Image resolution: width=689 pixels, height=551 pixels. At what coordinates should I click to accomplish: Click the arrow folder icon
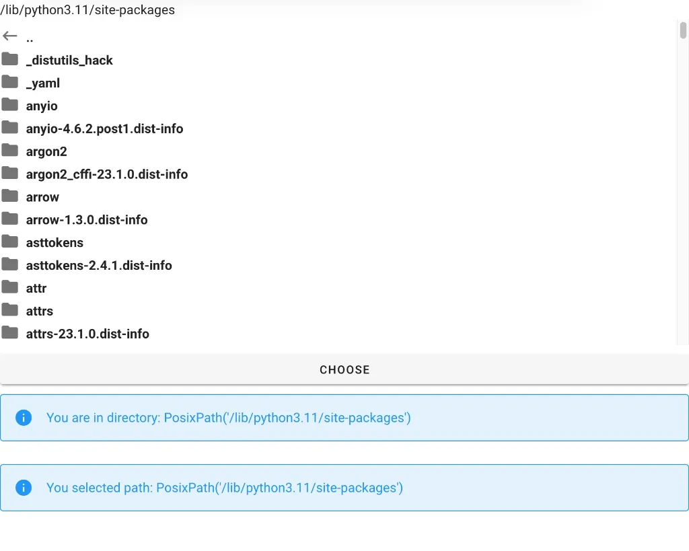(9, 196)
